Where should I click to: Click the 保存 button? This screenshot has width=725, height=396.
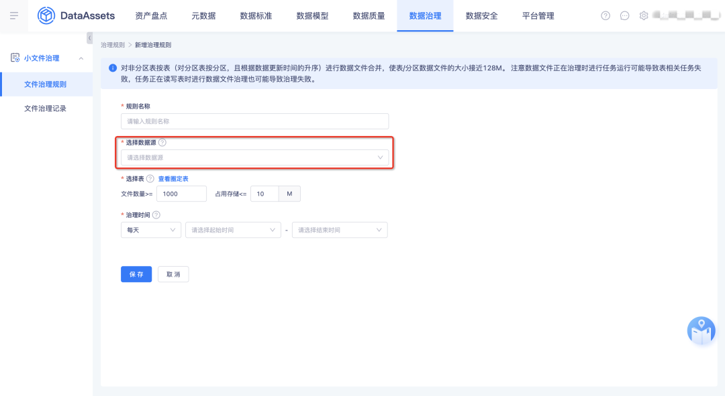tap(136, 274)
